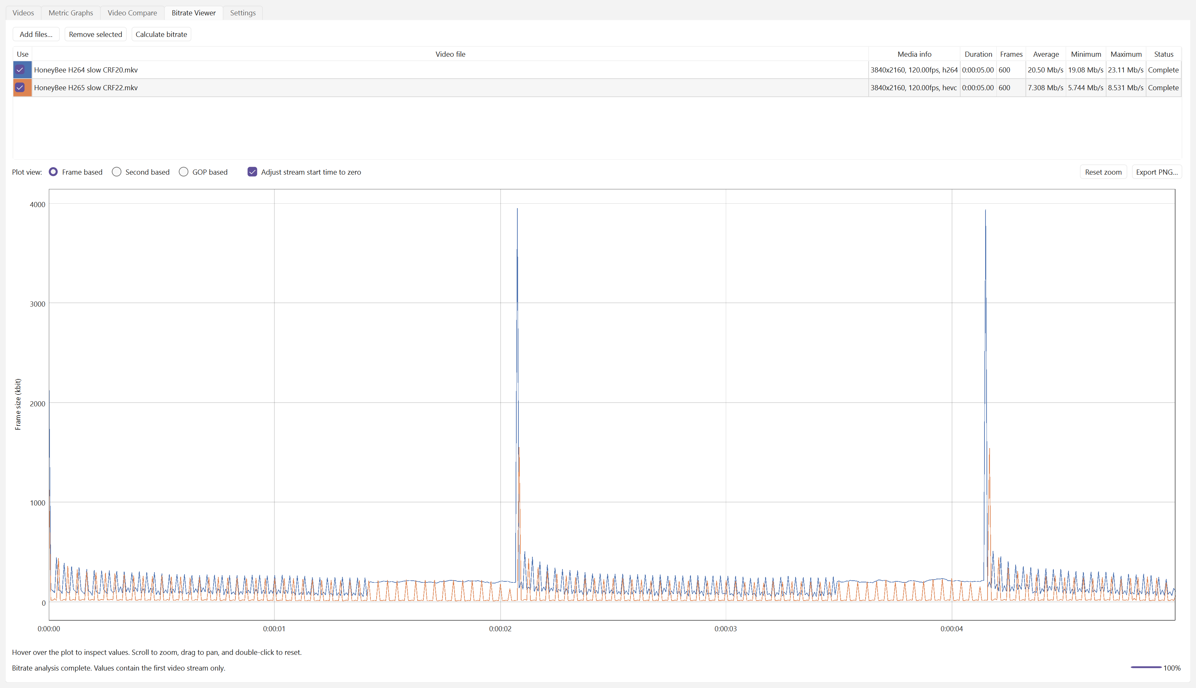Image resolution: width=1196 pixels, height=688 pixels.
Task: Click the 5.744 Mb/s minimum cell
Action: click(x=1086, y=87)
